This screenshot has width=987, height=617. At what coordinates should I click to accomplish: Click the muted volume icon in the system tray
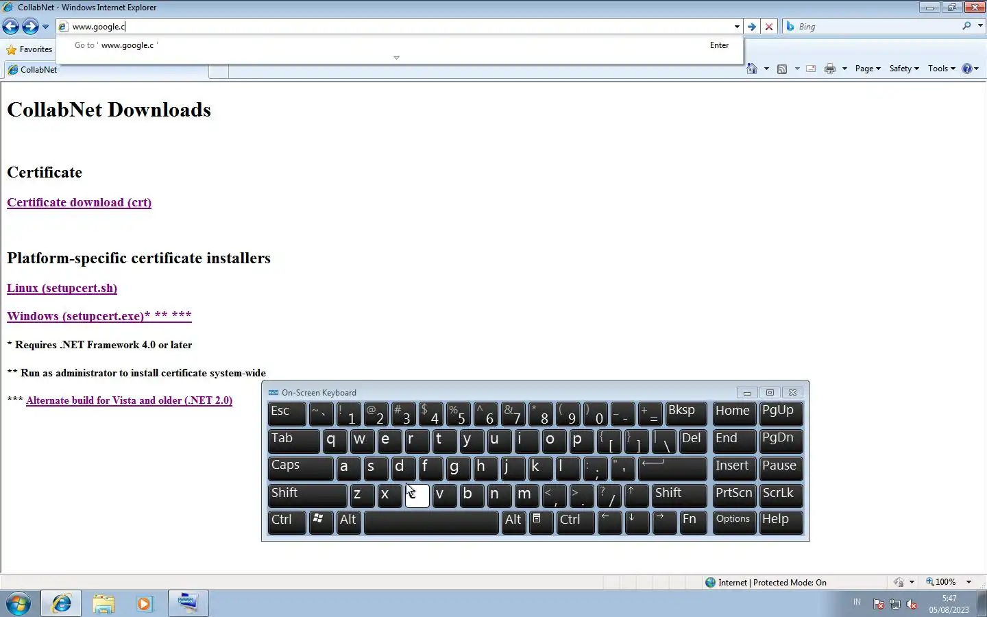point(912,604)
